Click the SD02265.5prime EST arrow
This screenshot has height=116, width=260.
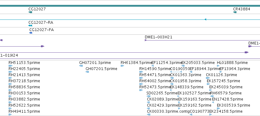point(148,96)
